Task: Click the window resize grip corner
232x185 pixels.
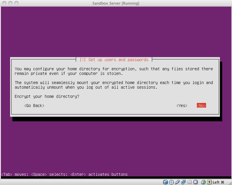Action: [x=230, y=183]
